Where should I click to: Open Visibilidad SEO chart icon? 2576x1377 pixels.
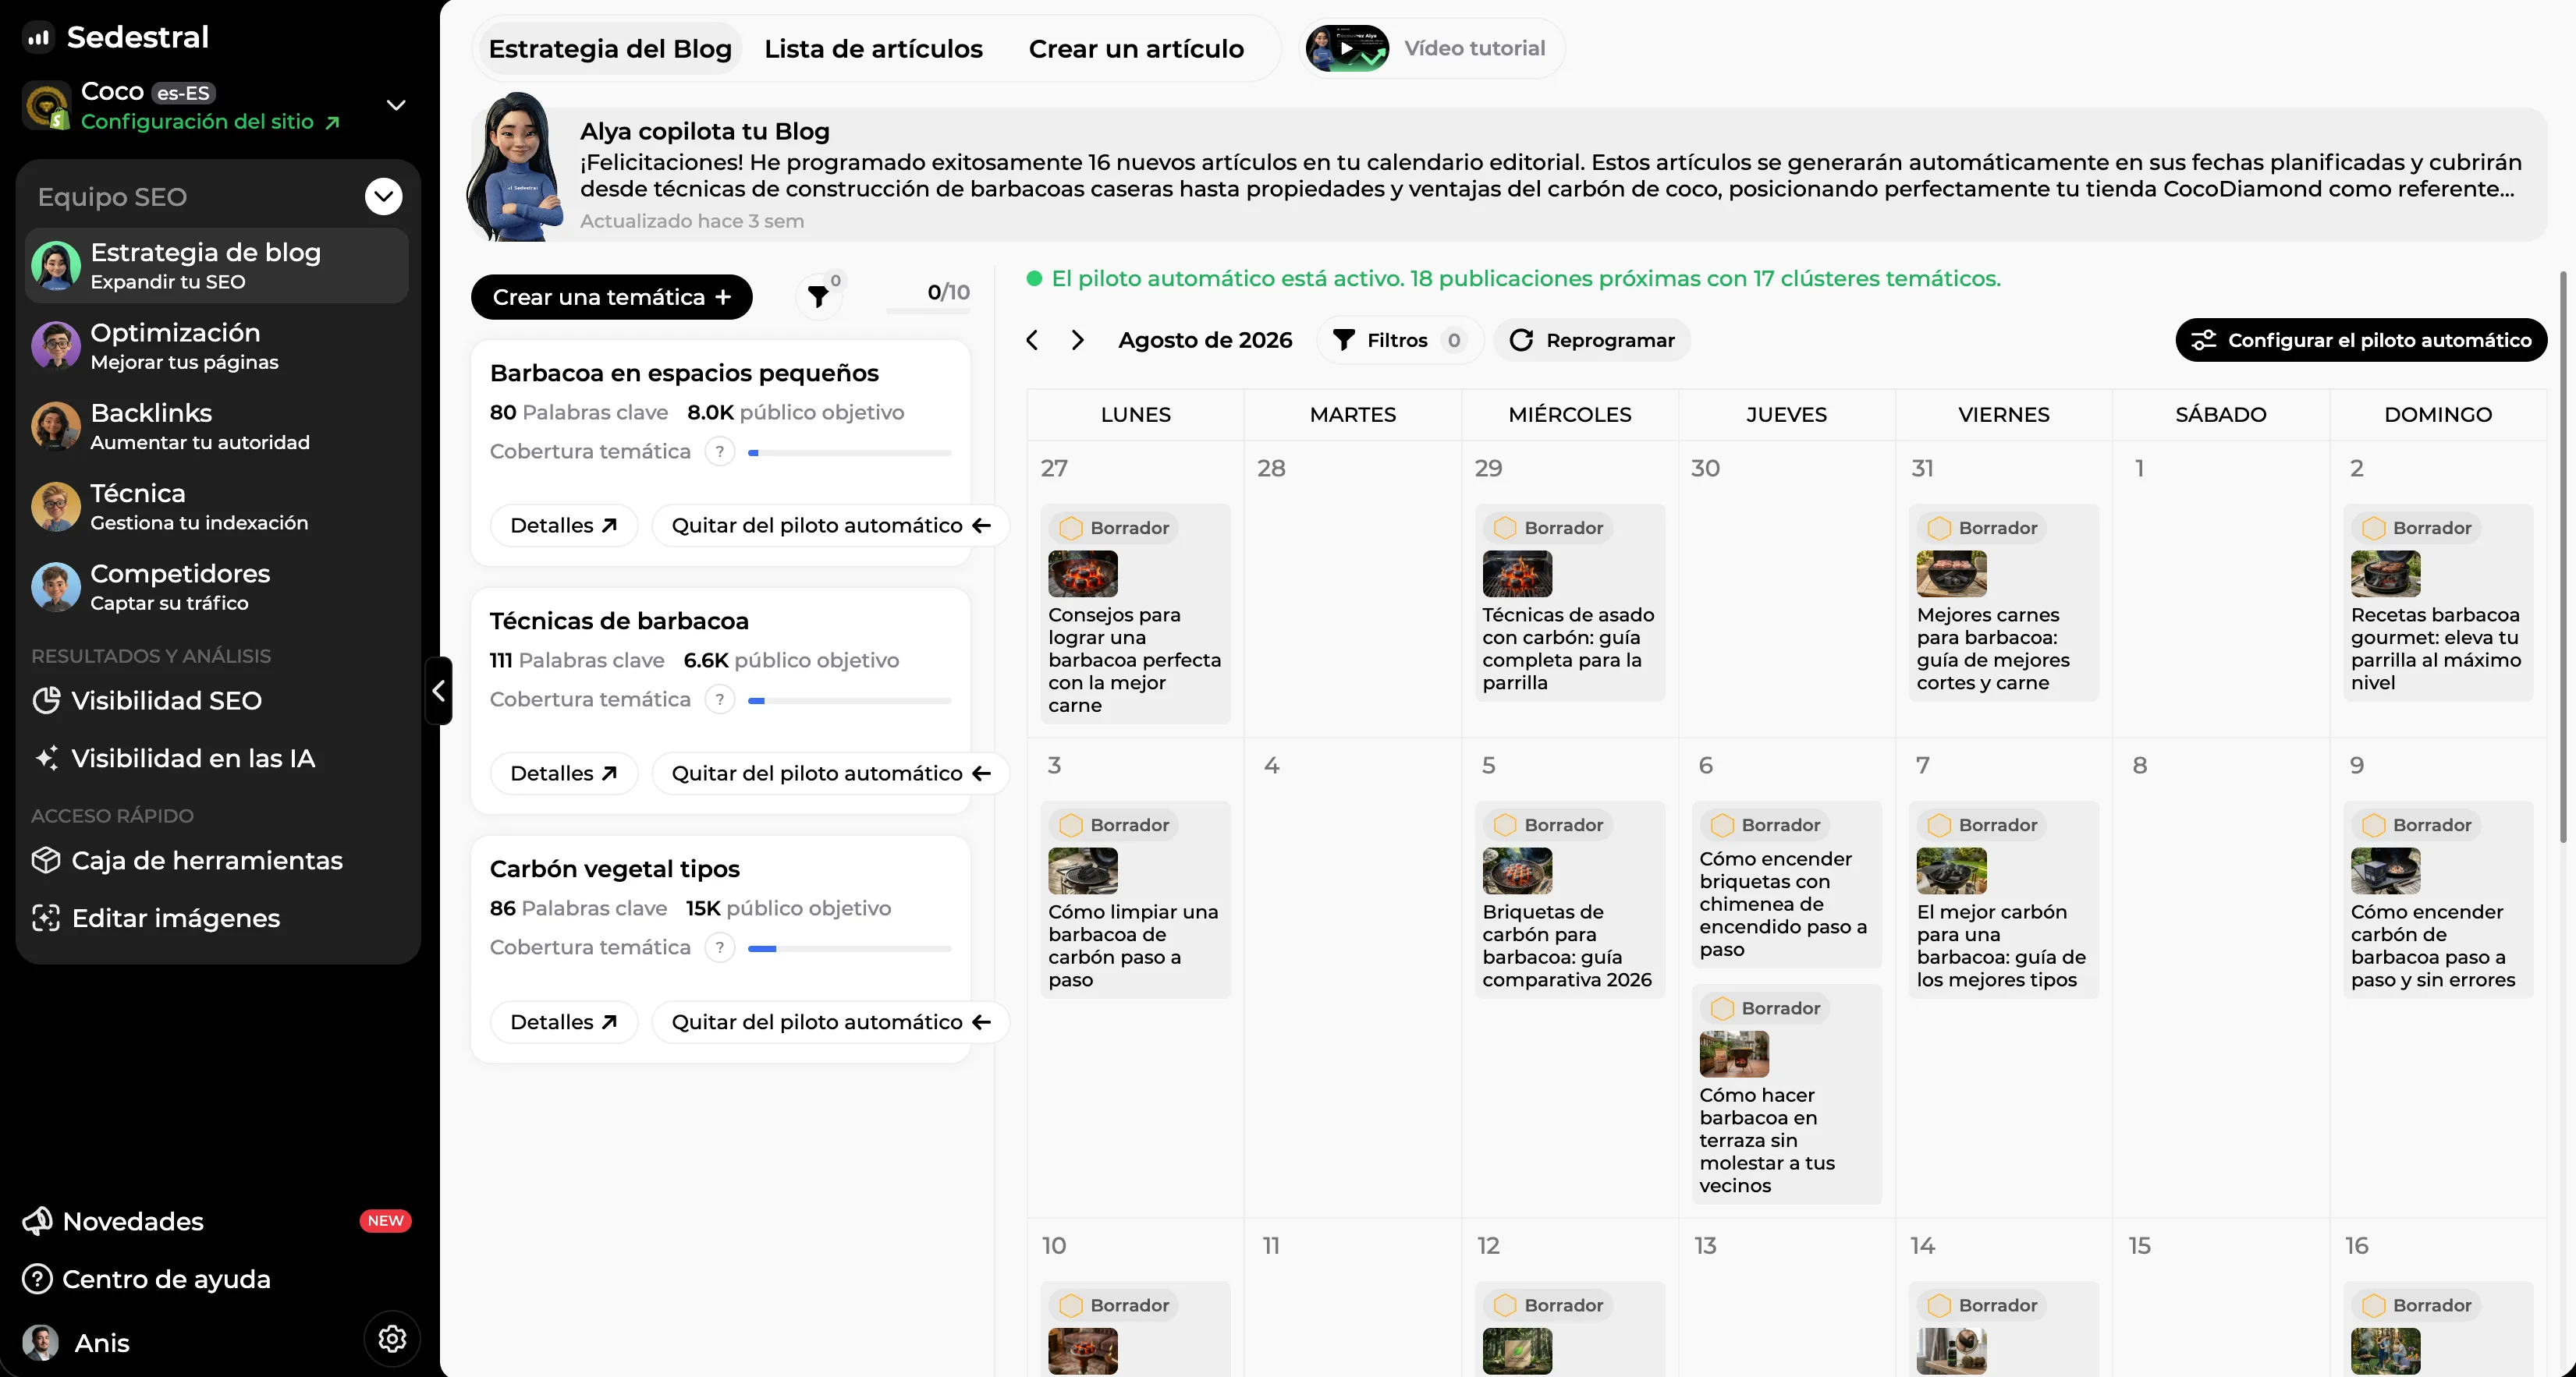[x=46, y=700]
